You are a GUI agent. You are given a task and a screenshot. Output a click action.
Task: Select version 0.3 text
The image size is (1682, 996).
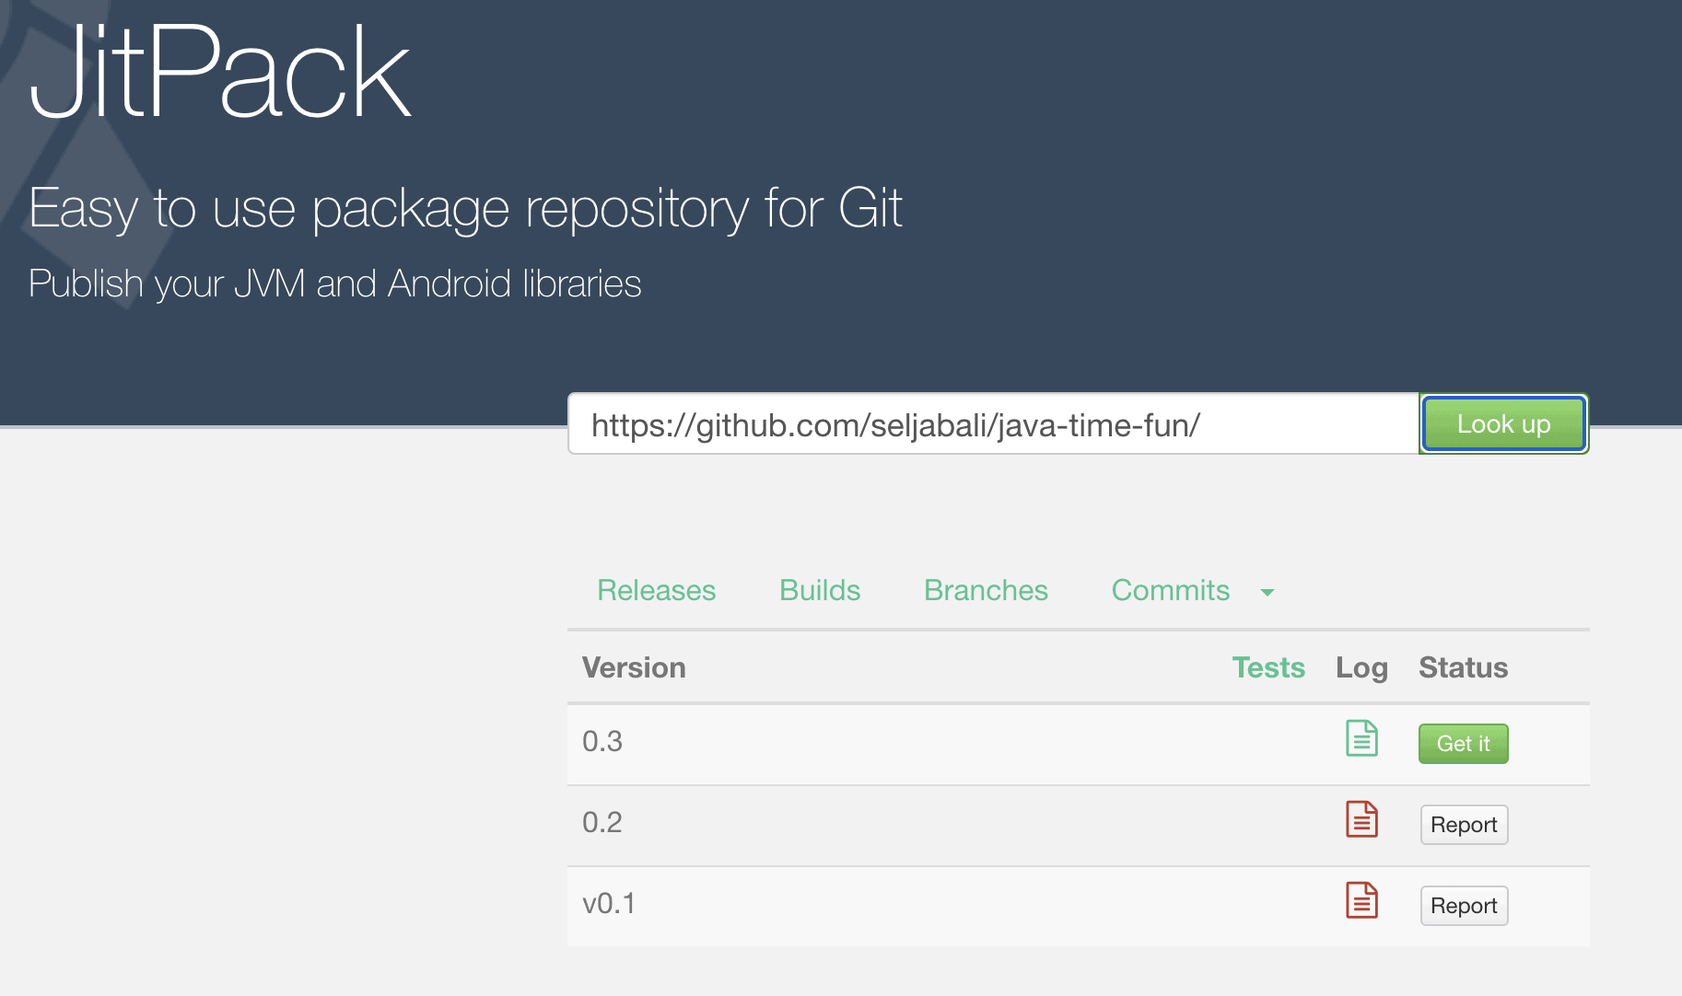[602, 741]
